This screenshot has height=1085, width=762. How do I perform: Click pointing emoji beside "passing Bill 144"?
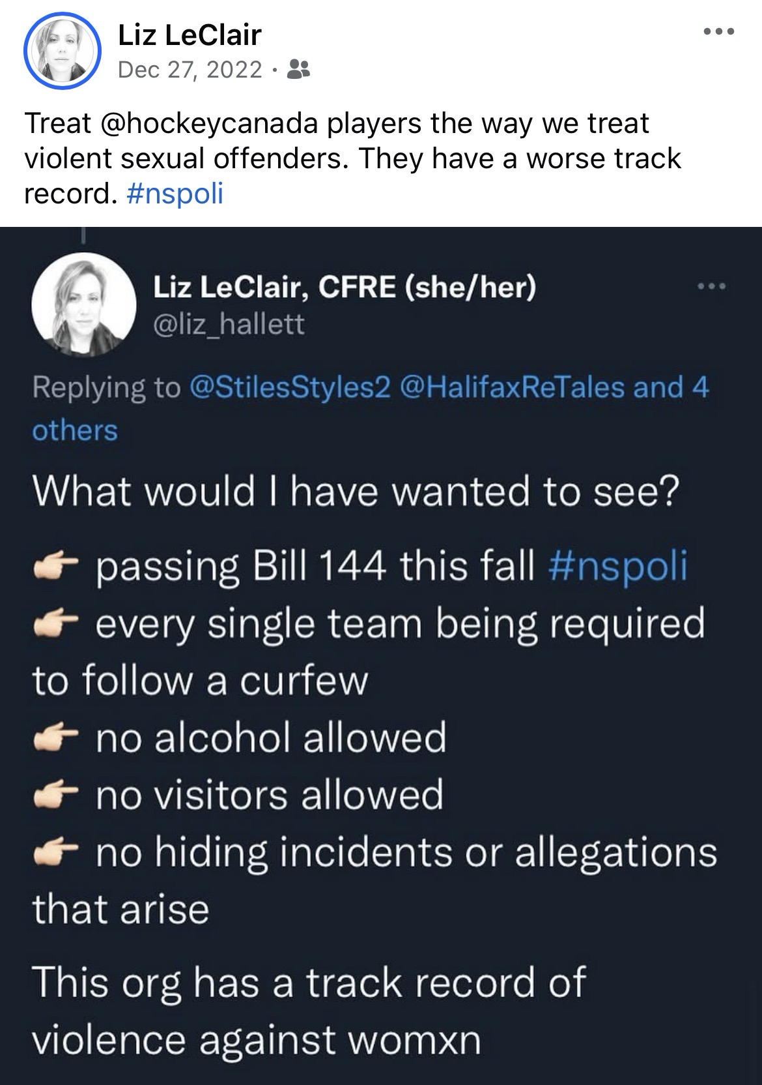(x=55, y=567)
